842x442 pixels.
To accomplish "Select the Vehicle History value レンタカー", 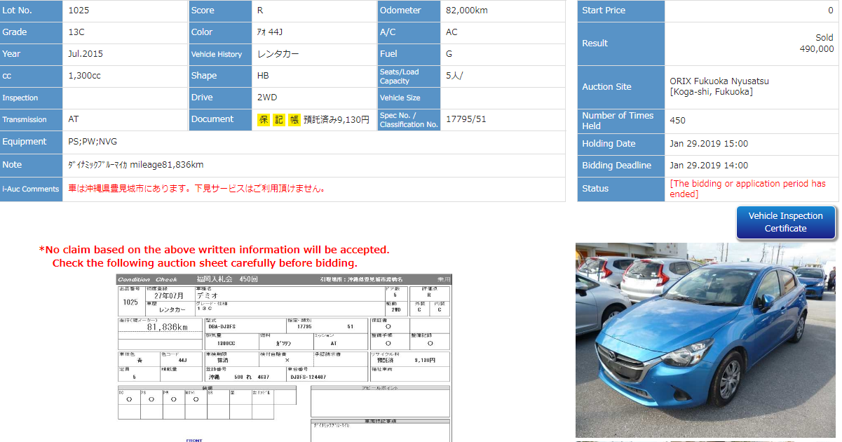I will pyautogui.click(x=279, y=54).
